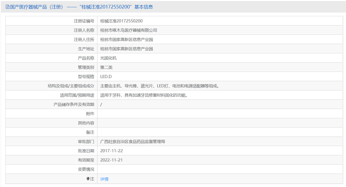Screen dimensions: 346x187
Task: Click the 批准日期 label
Action: [86, 151]
